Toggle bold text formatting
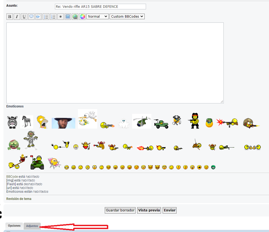This screenshot has width=269, height=232. click(x=10, y=17)
